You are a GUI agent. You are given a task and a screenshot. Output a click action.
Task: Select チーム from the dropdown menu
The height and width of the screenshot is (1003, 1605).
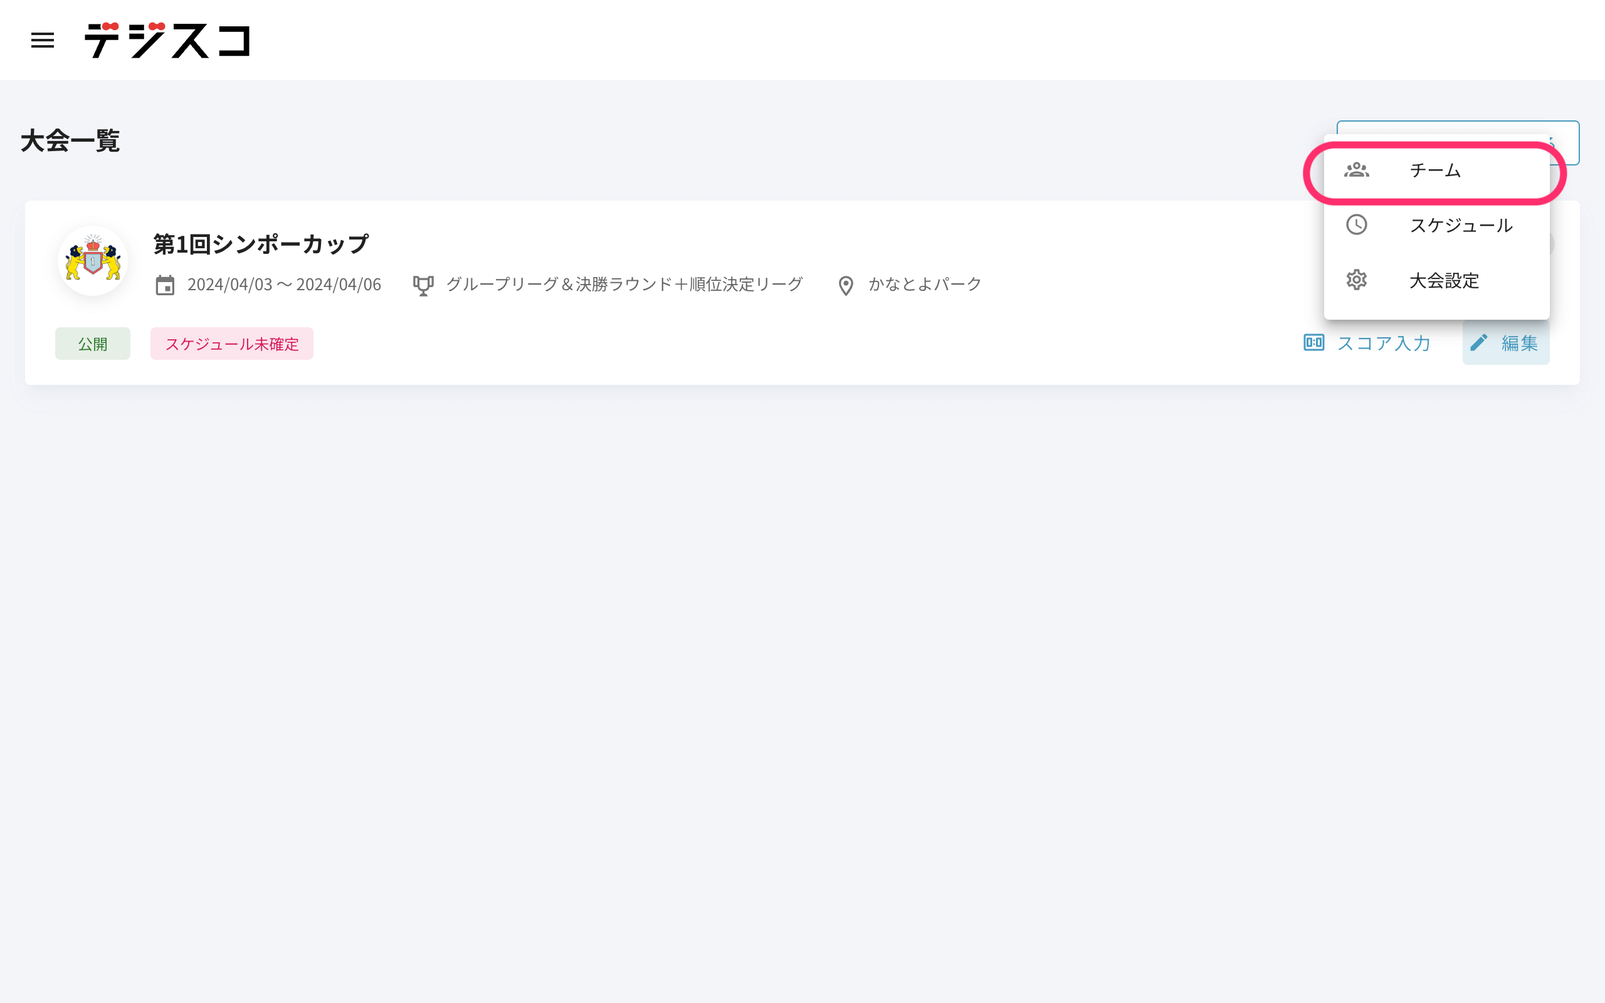pos(1436,171)
